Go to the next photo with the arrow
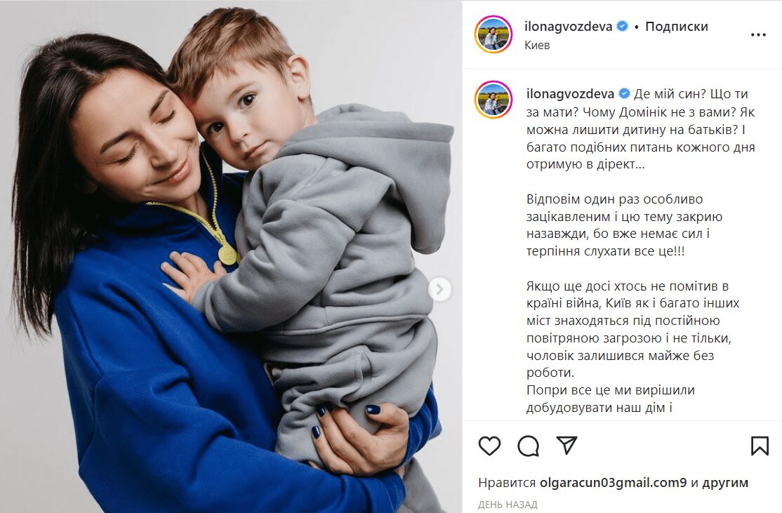The width and height of the screenshot is (782, 513). (439, 289)
